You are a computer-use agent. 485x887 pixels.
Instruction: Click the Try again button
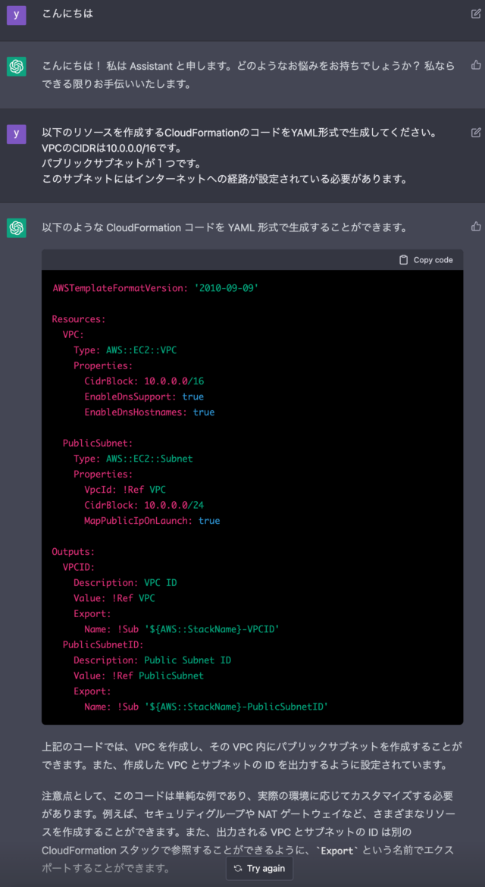[x=259, y=868]
